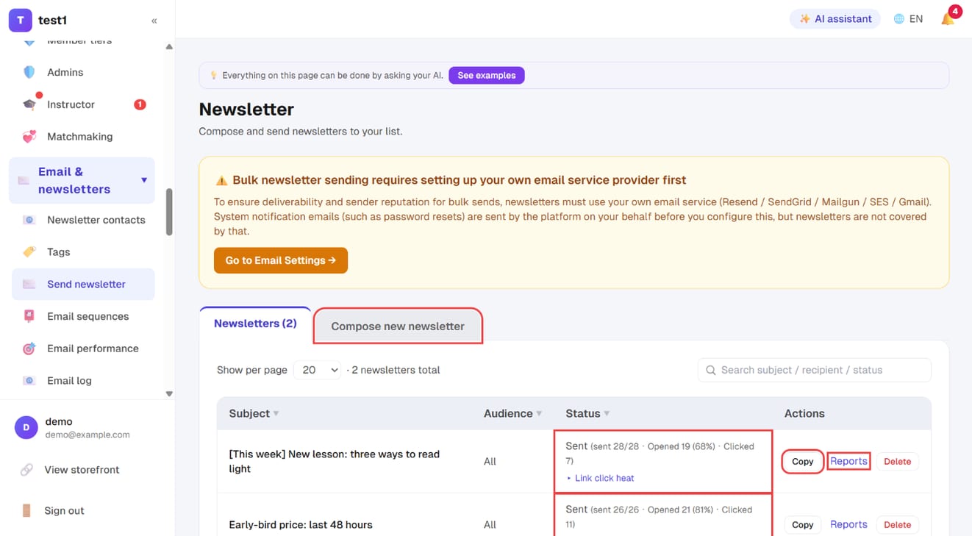Click the sidebar scroll-down arrow
This screenshot has height=536, width=972.
169,394
